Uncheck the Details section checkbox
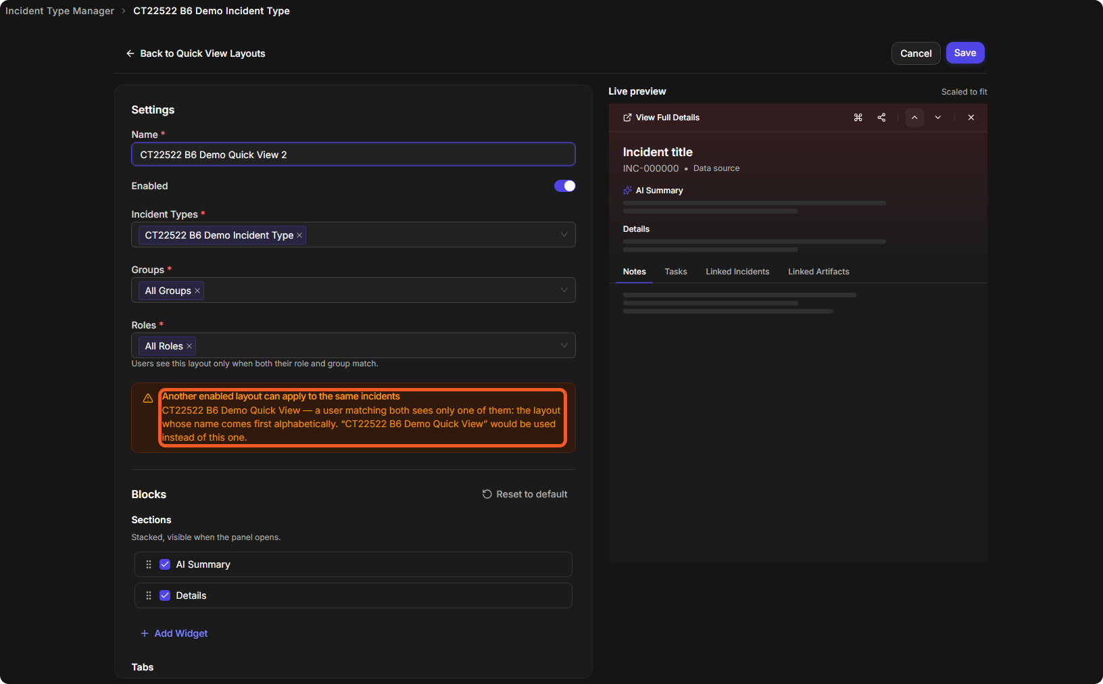 [165, 595]
